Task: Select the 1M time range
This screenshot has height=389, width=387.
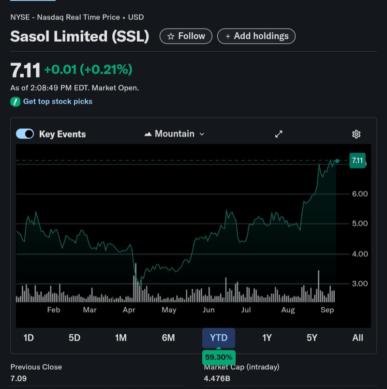Action: pos(120,338)
